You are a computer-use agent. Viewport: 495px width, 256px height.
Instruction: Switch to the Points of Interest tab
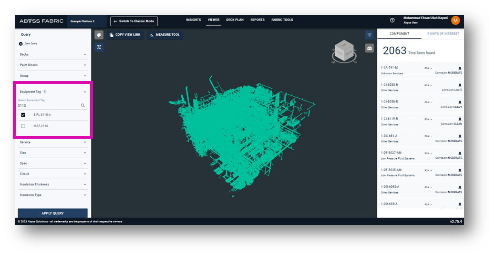click(x=442, y=34)
